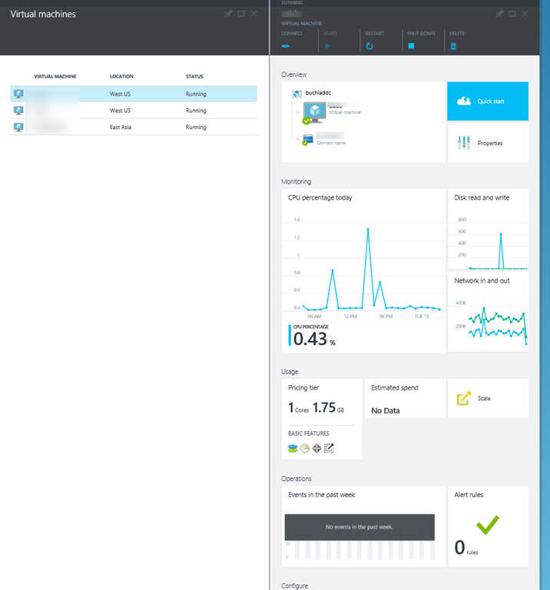The width and height of the screenshot is (550, 590).
Task: Open the CPU percentage today chart
Action: click(363, 270)
